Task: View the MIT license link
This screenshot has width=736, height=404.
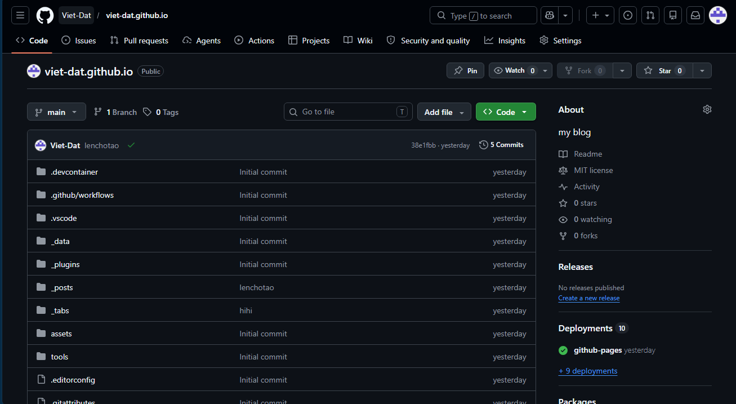Action: [x=594, y=170]
